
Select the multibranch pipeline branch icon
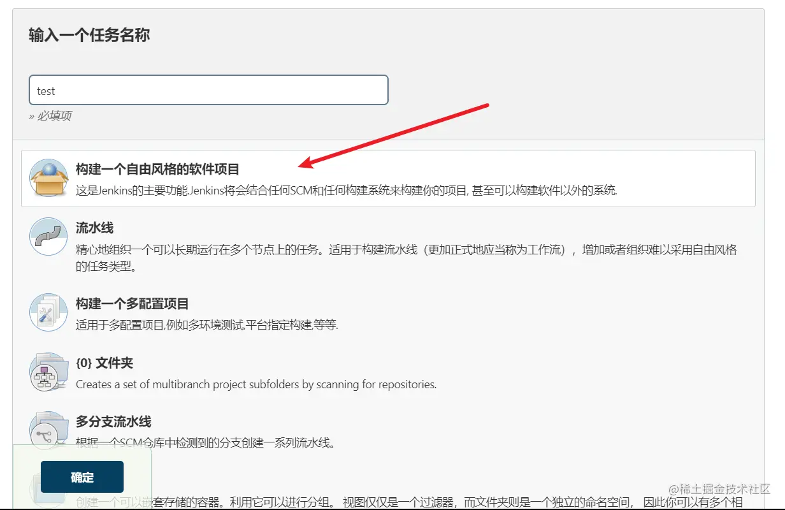point(48,430)
